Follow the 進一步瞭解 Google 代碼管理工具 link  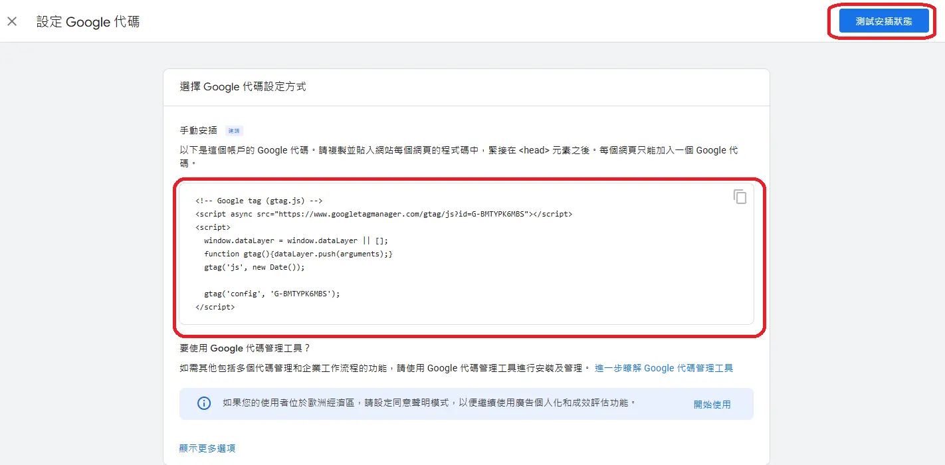point(664,367)
